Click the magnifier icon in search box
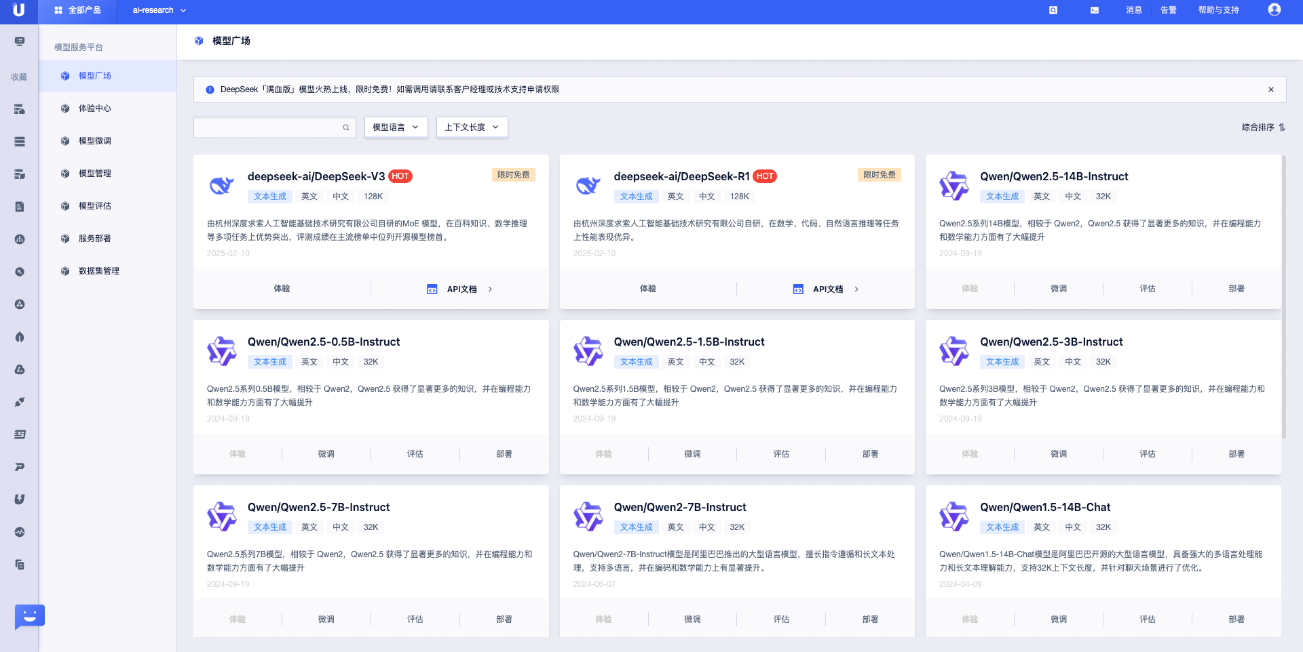Viewport: 1303px width, 652px height. click(x=346, y=127)
